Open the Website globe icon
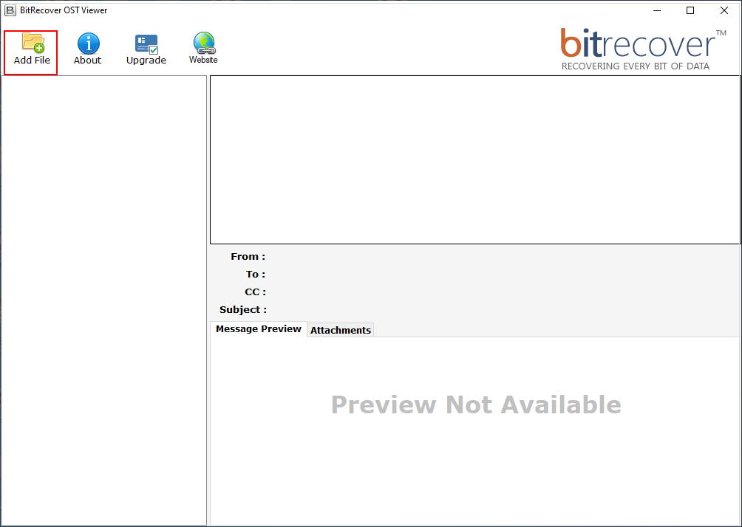 [x=203, y=43]
